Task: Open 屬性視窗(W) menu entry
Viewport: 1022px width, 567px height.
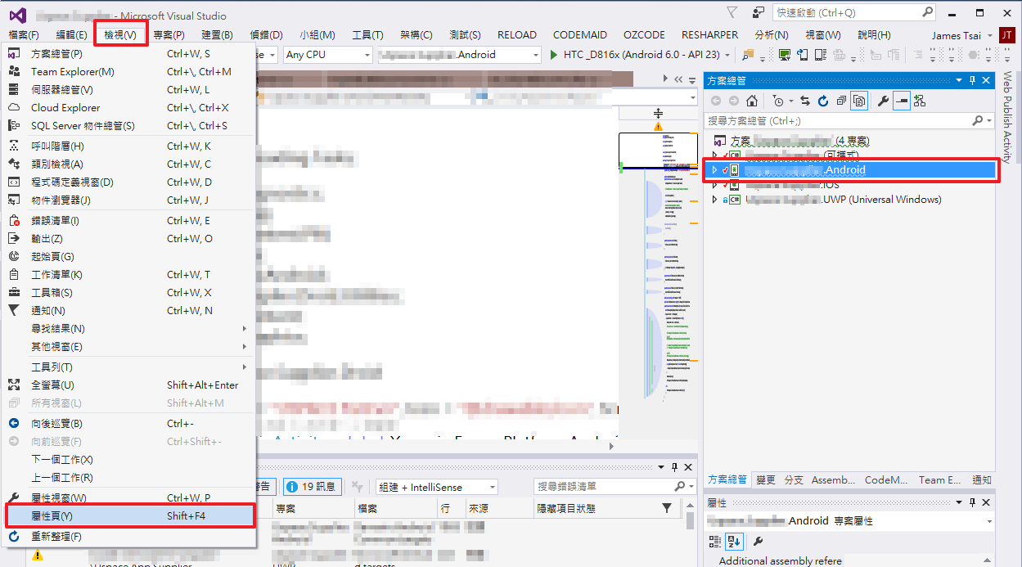Action: pyautogui.click(x=130, y=498)
